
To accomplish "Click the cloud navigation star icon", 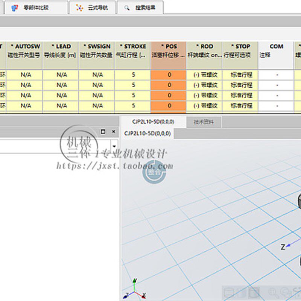I will pos(79,8).
